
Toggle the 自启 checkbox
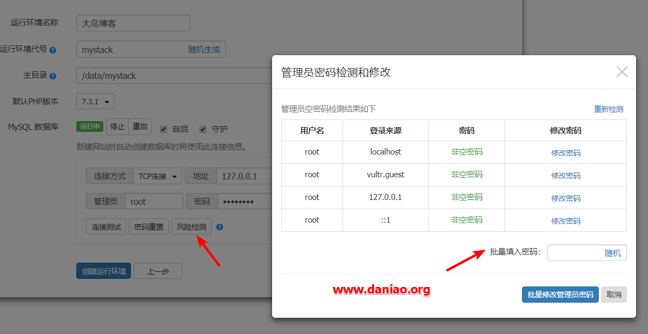coord(164,129)
